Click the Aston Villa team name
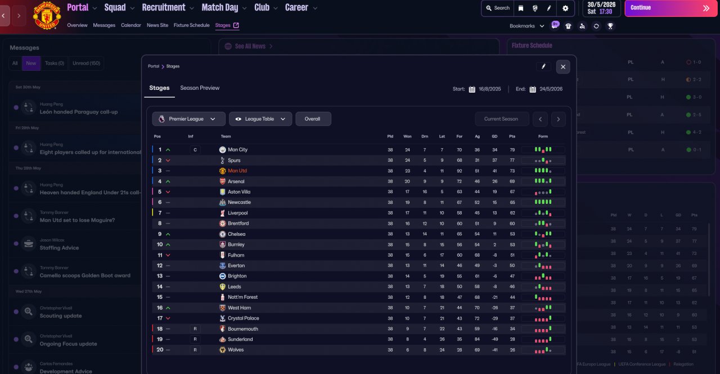The image size is (720, 374). pyautogui.click(x=239, y=192)
